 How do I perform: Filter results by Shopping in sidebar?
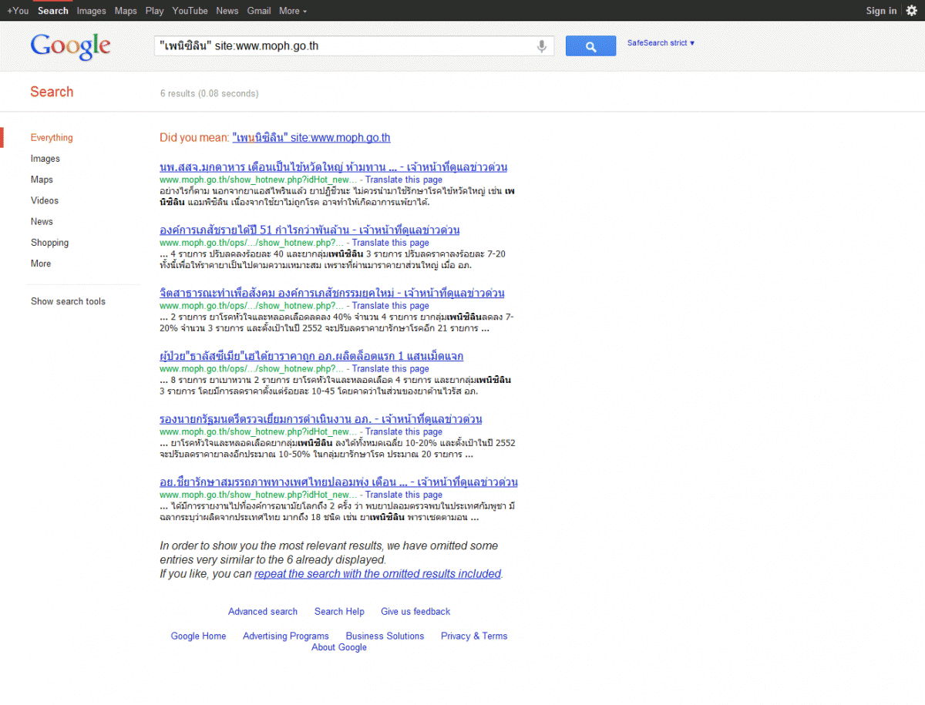click(x=49, y=243)
